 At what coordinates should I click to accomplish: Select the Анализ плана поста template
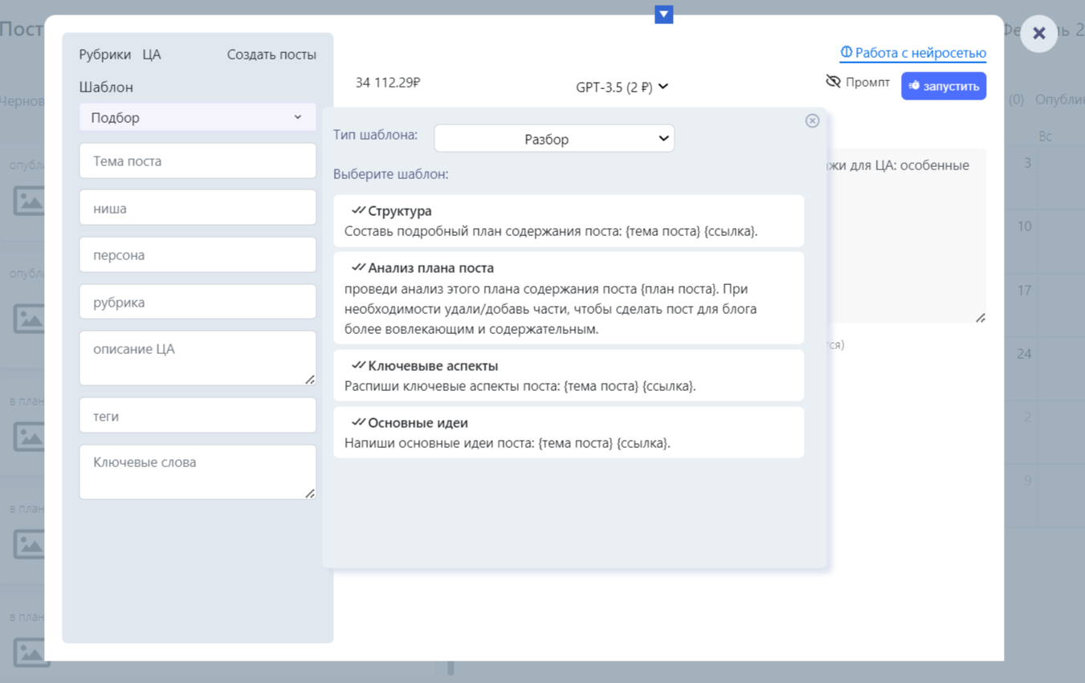569,298
